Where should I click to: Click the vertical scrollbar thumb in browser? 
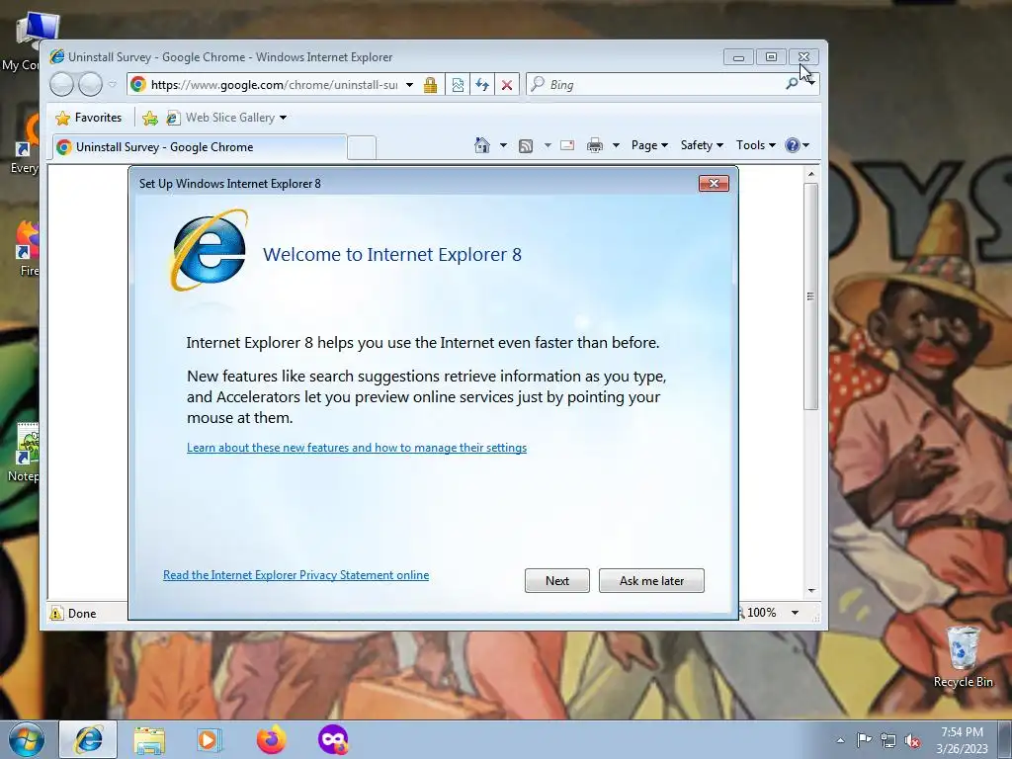(x=811, y=296)
